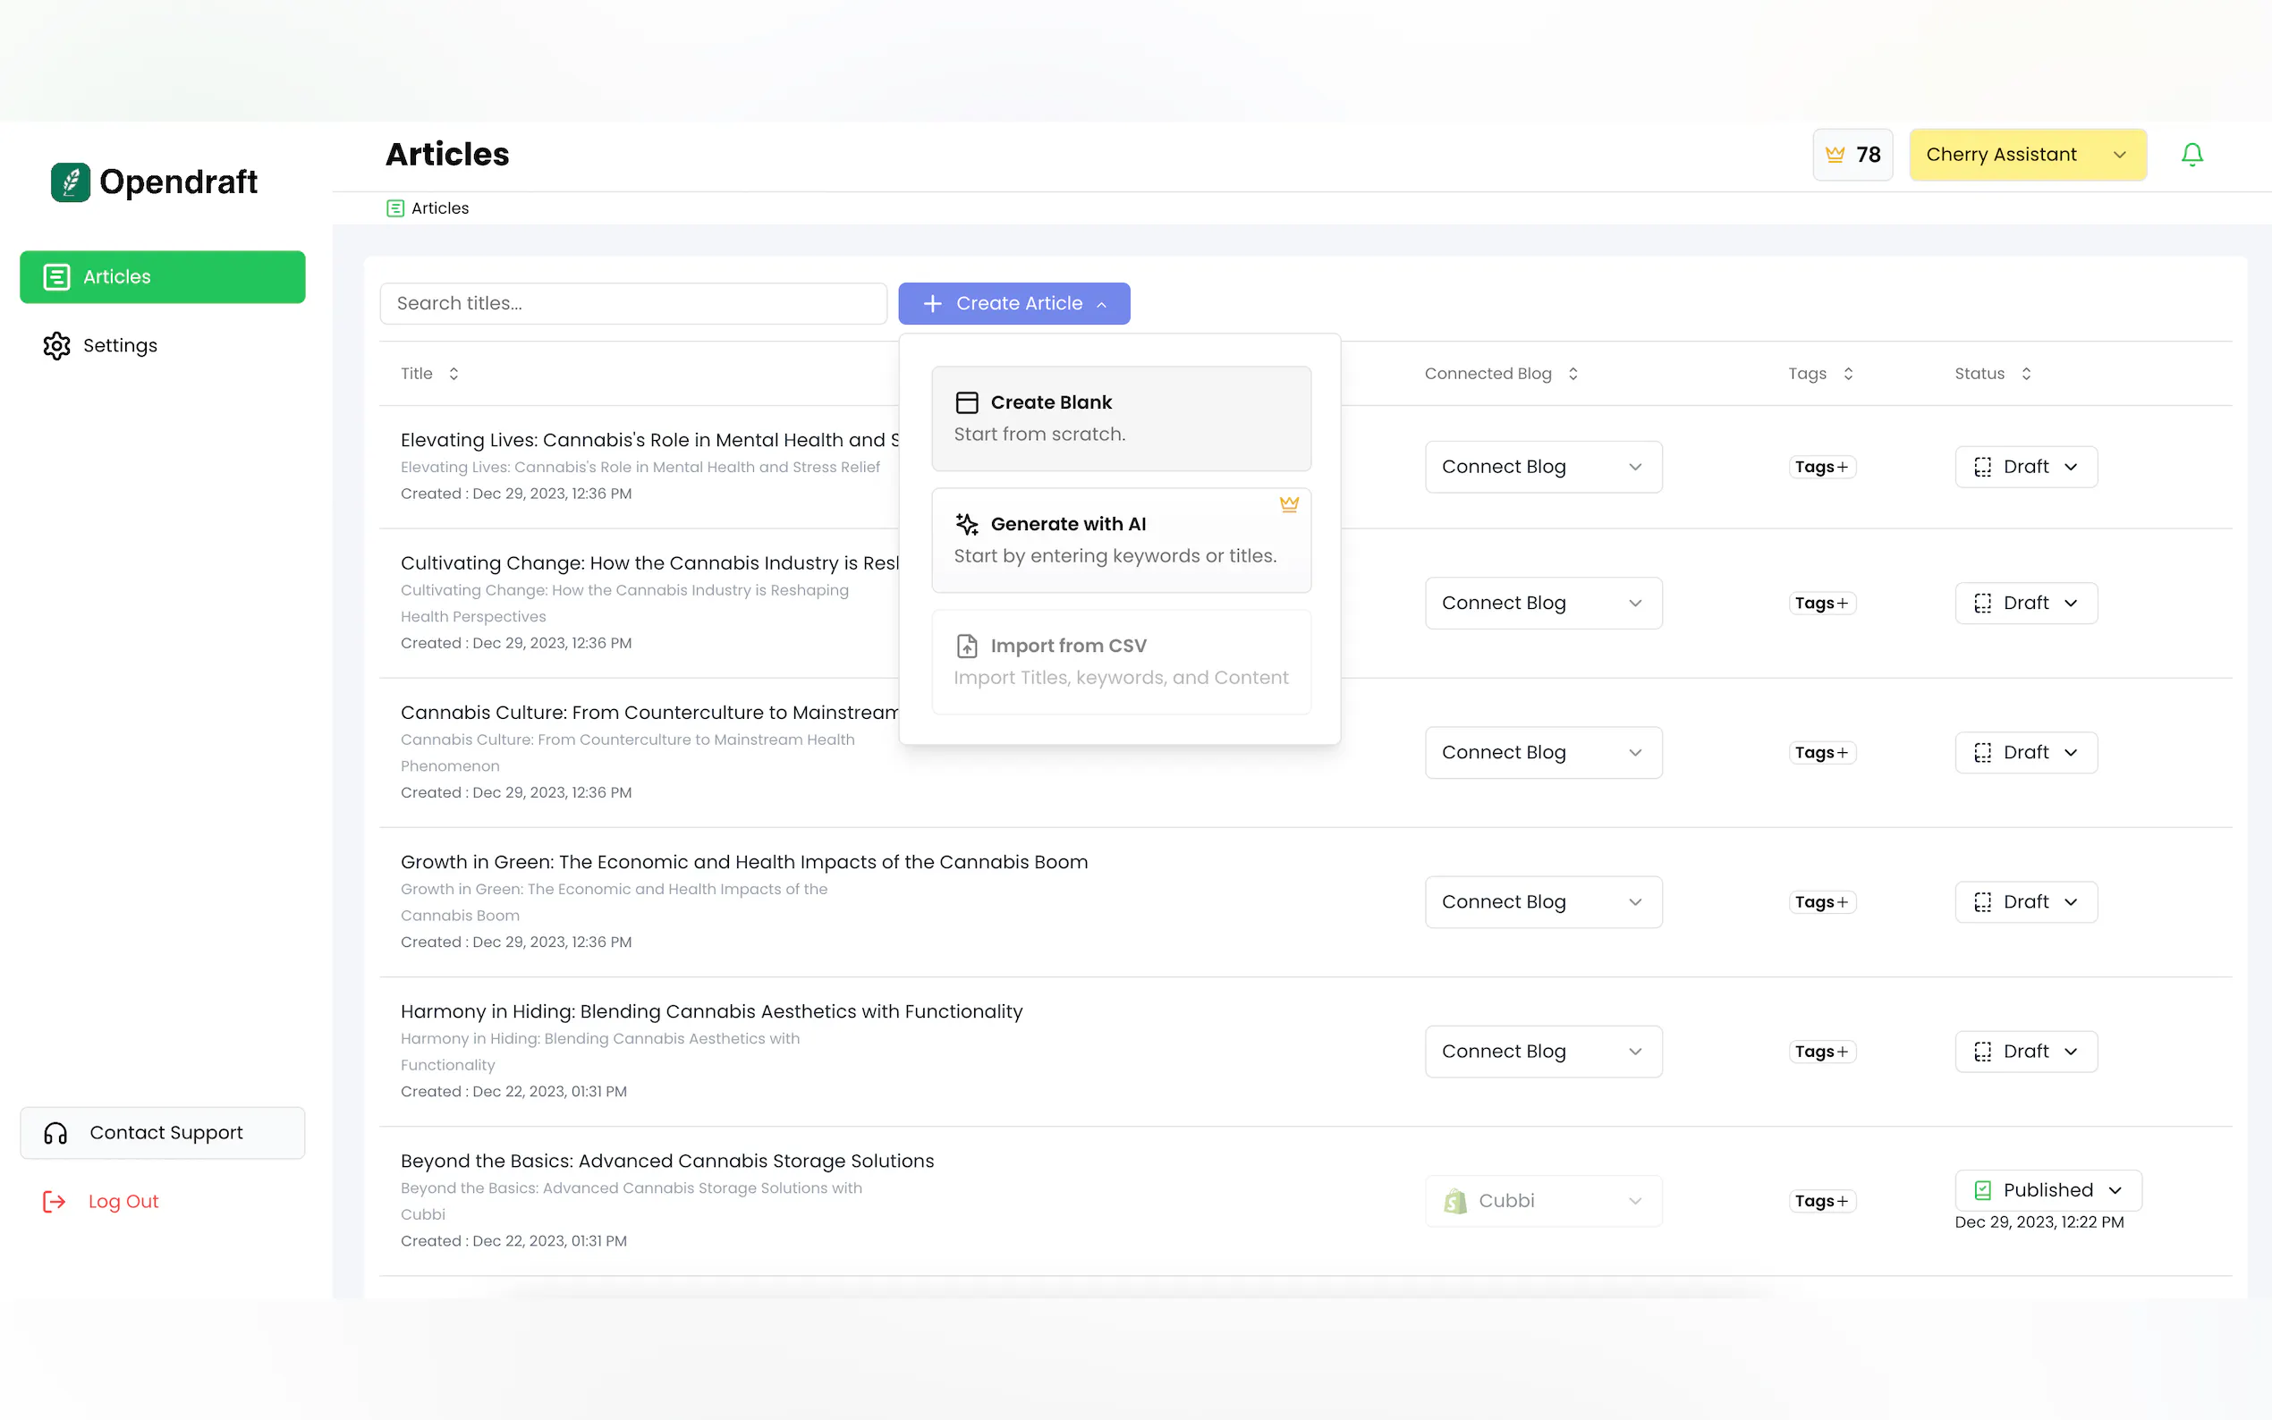Focus the Search titles input field
Viewport: 2272px width, 1420px height.
(x=632, y=303)
